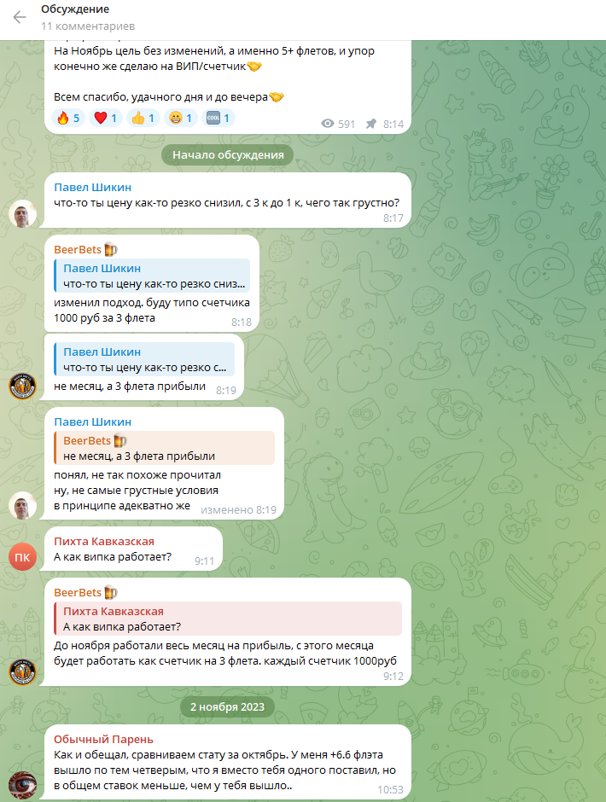The height and width of the screenshot is (802, 606).
Task: Open quoted Павел Шикин message in 8:18 reply
Action: click(x=152, y=276)
